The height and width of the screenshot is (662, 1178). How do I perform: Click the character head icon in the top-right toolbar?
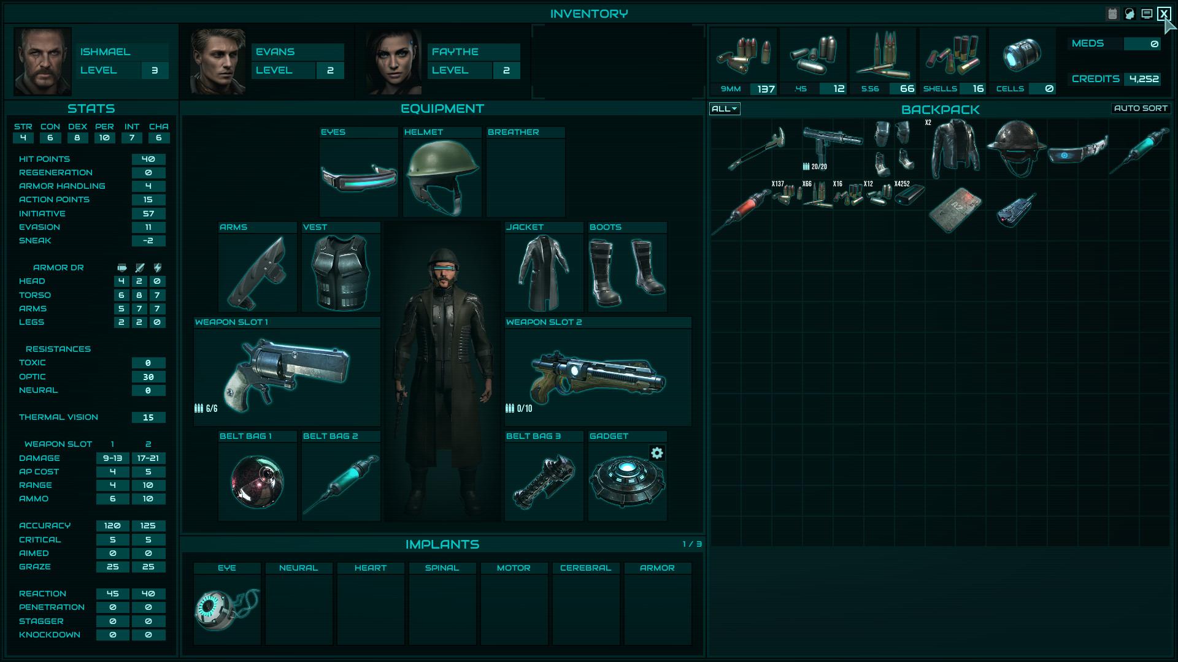pos(1130,12)
